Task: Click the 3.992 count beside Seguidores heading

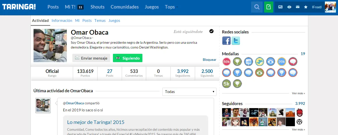Action: tap(300, 104)
